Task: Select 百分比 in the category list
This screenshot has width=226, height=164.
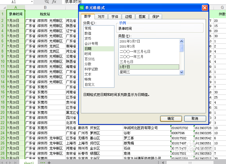Action: pos(99,59)
